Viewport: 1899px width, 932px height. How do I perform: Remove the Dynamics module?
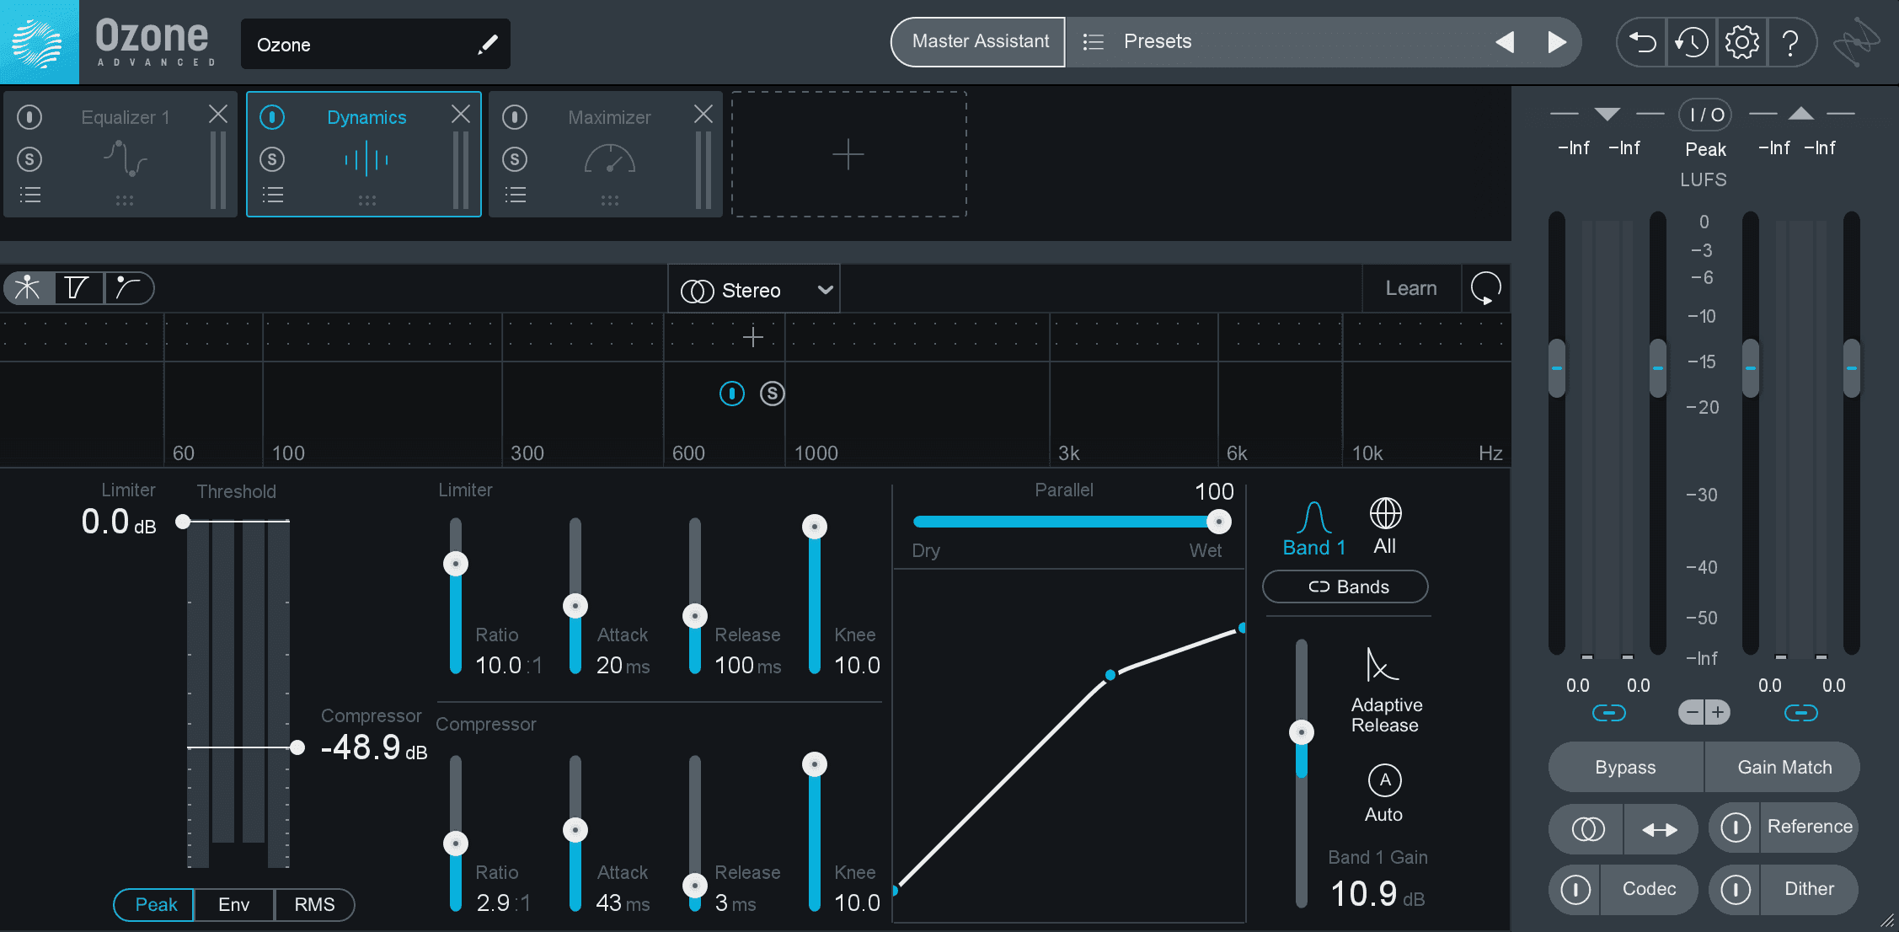(x=461, y=114)
